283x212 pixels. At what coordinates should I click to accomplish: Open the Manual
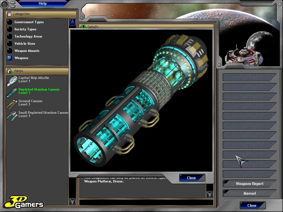click(x=250, y=194)
